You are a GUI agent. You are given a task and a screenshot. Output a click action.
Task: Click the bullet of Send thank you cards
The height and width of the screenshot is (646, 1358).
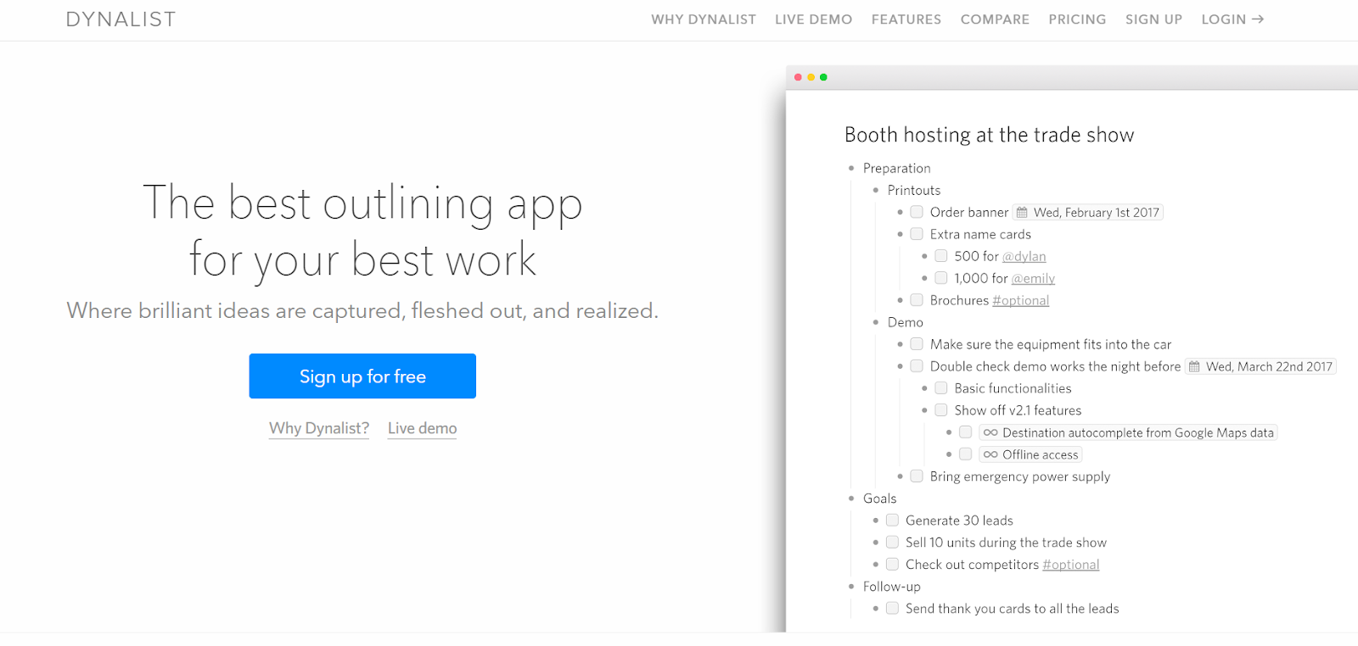876,609
